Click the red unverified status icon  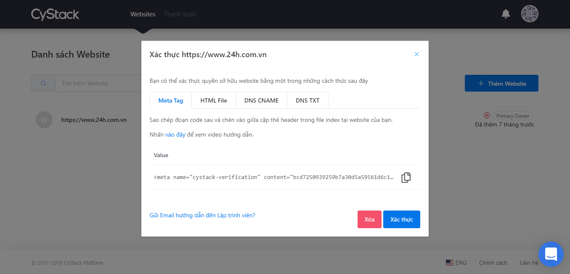point(487,116)
